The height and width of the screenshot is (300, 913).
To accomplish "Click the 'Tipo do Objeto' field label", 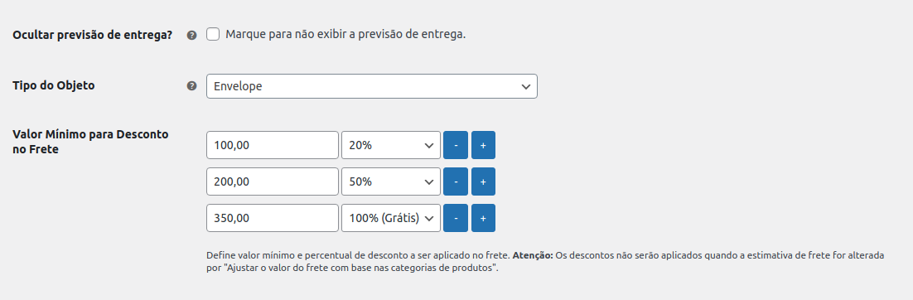I will (x=54, y=85).
